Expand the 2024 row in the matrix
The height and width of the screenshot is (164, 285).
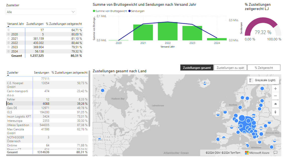(x=9, y=51)
